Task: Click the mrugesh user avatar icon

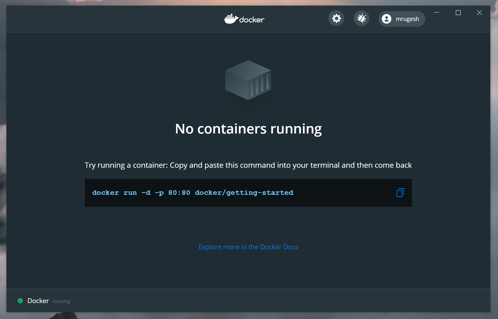Action: [387, 19]
